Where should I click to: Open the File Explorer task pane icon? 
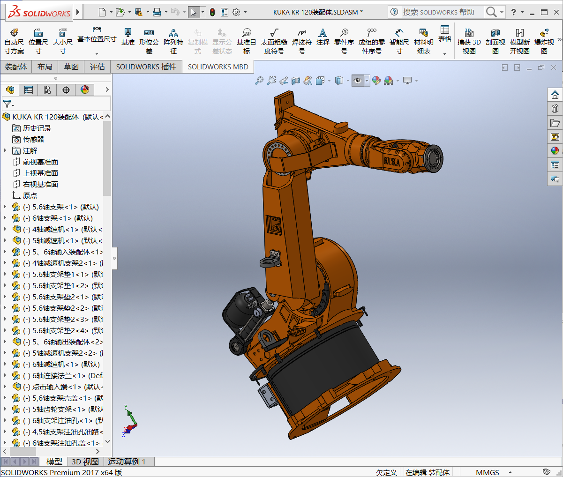pos(555,123)
